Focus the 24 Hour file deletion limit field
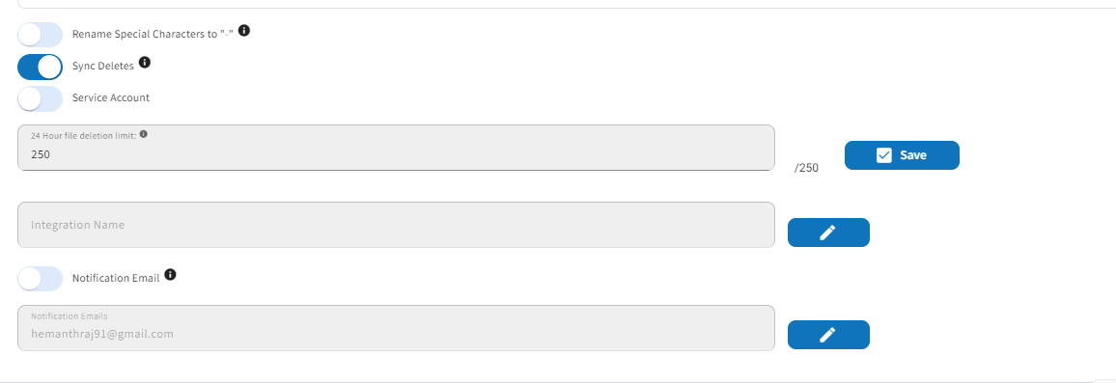The image size is (1116, 383). point(396,148)
